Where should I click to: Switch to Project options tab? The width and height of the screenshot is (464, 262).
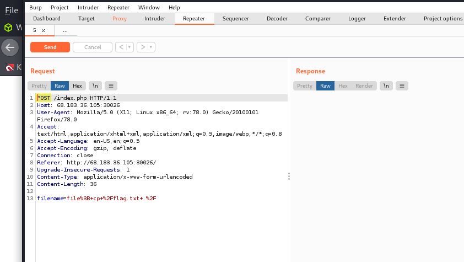pos(443,19)
